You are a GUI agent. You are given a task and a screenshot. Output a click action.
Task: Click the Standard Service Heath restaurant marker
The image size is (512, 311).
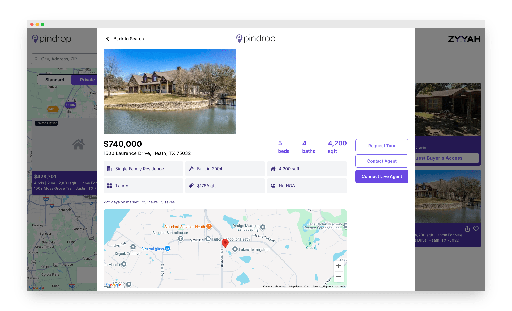tap(209, 226)
